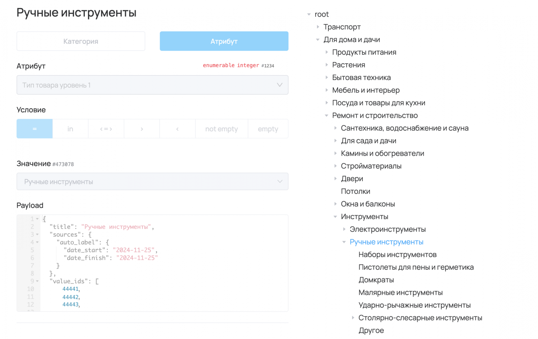Collapse the value_ids array in the Payload
Screen dimensions: 538x339
tap(37, 281)
